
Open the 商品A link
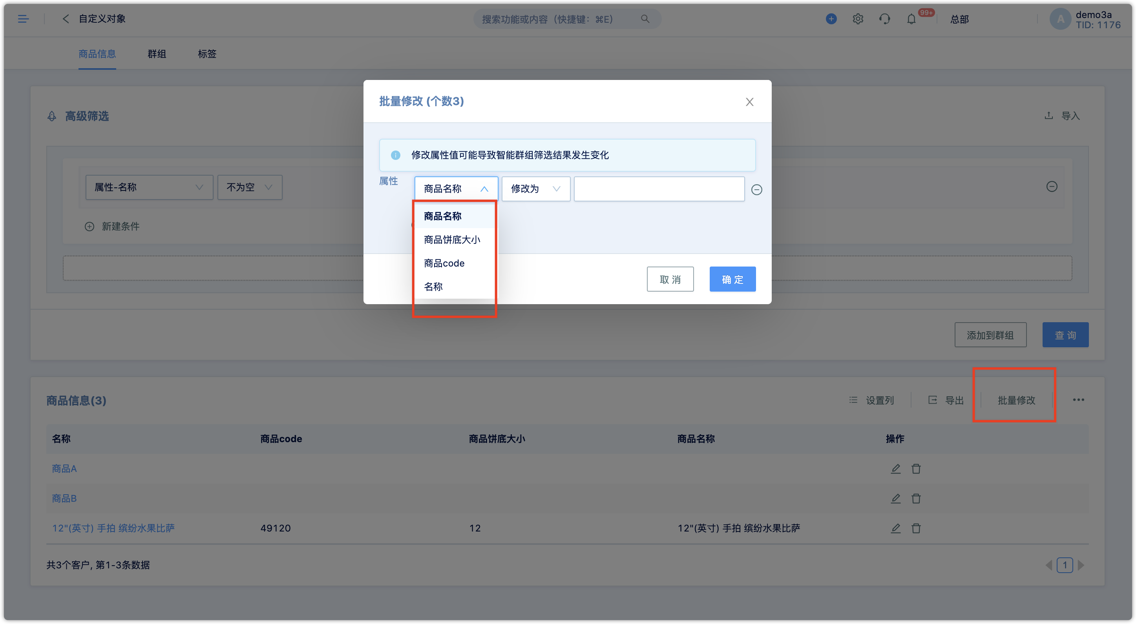point(64,468)
